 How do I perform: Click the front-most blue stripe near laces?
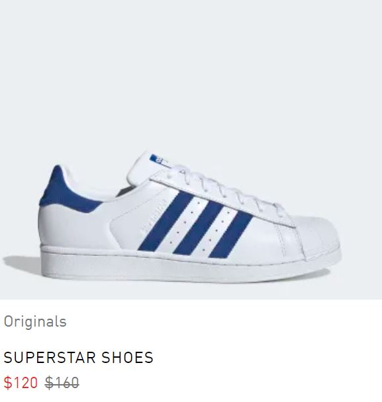[231, 235]
